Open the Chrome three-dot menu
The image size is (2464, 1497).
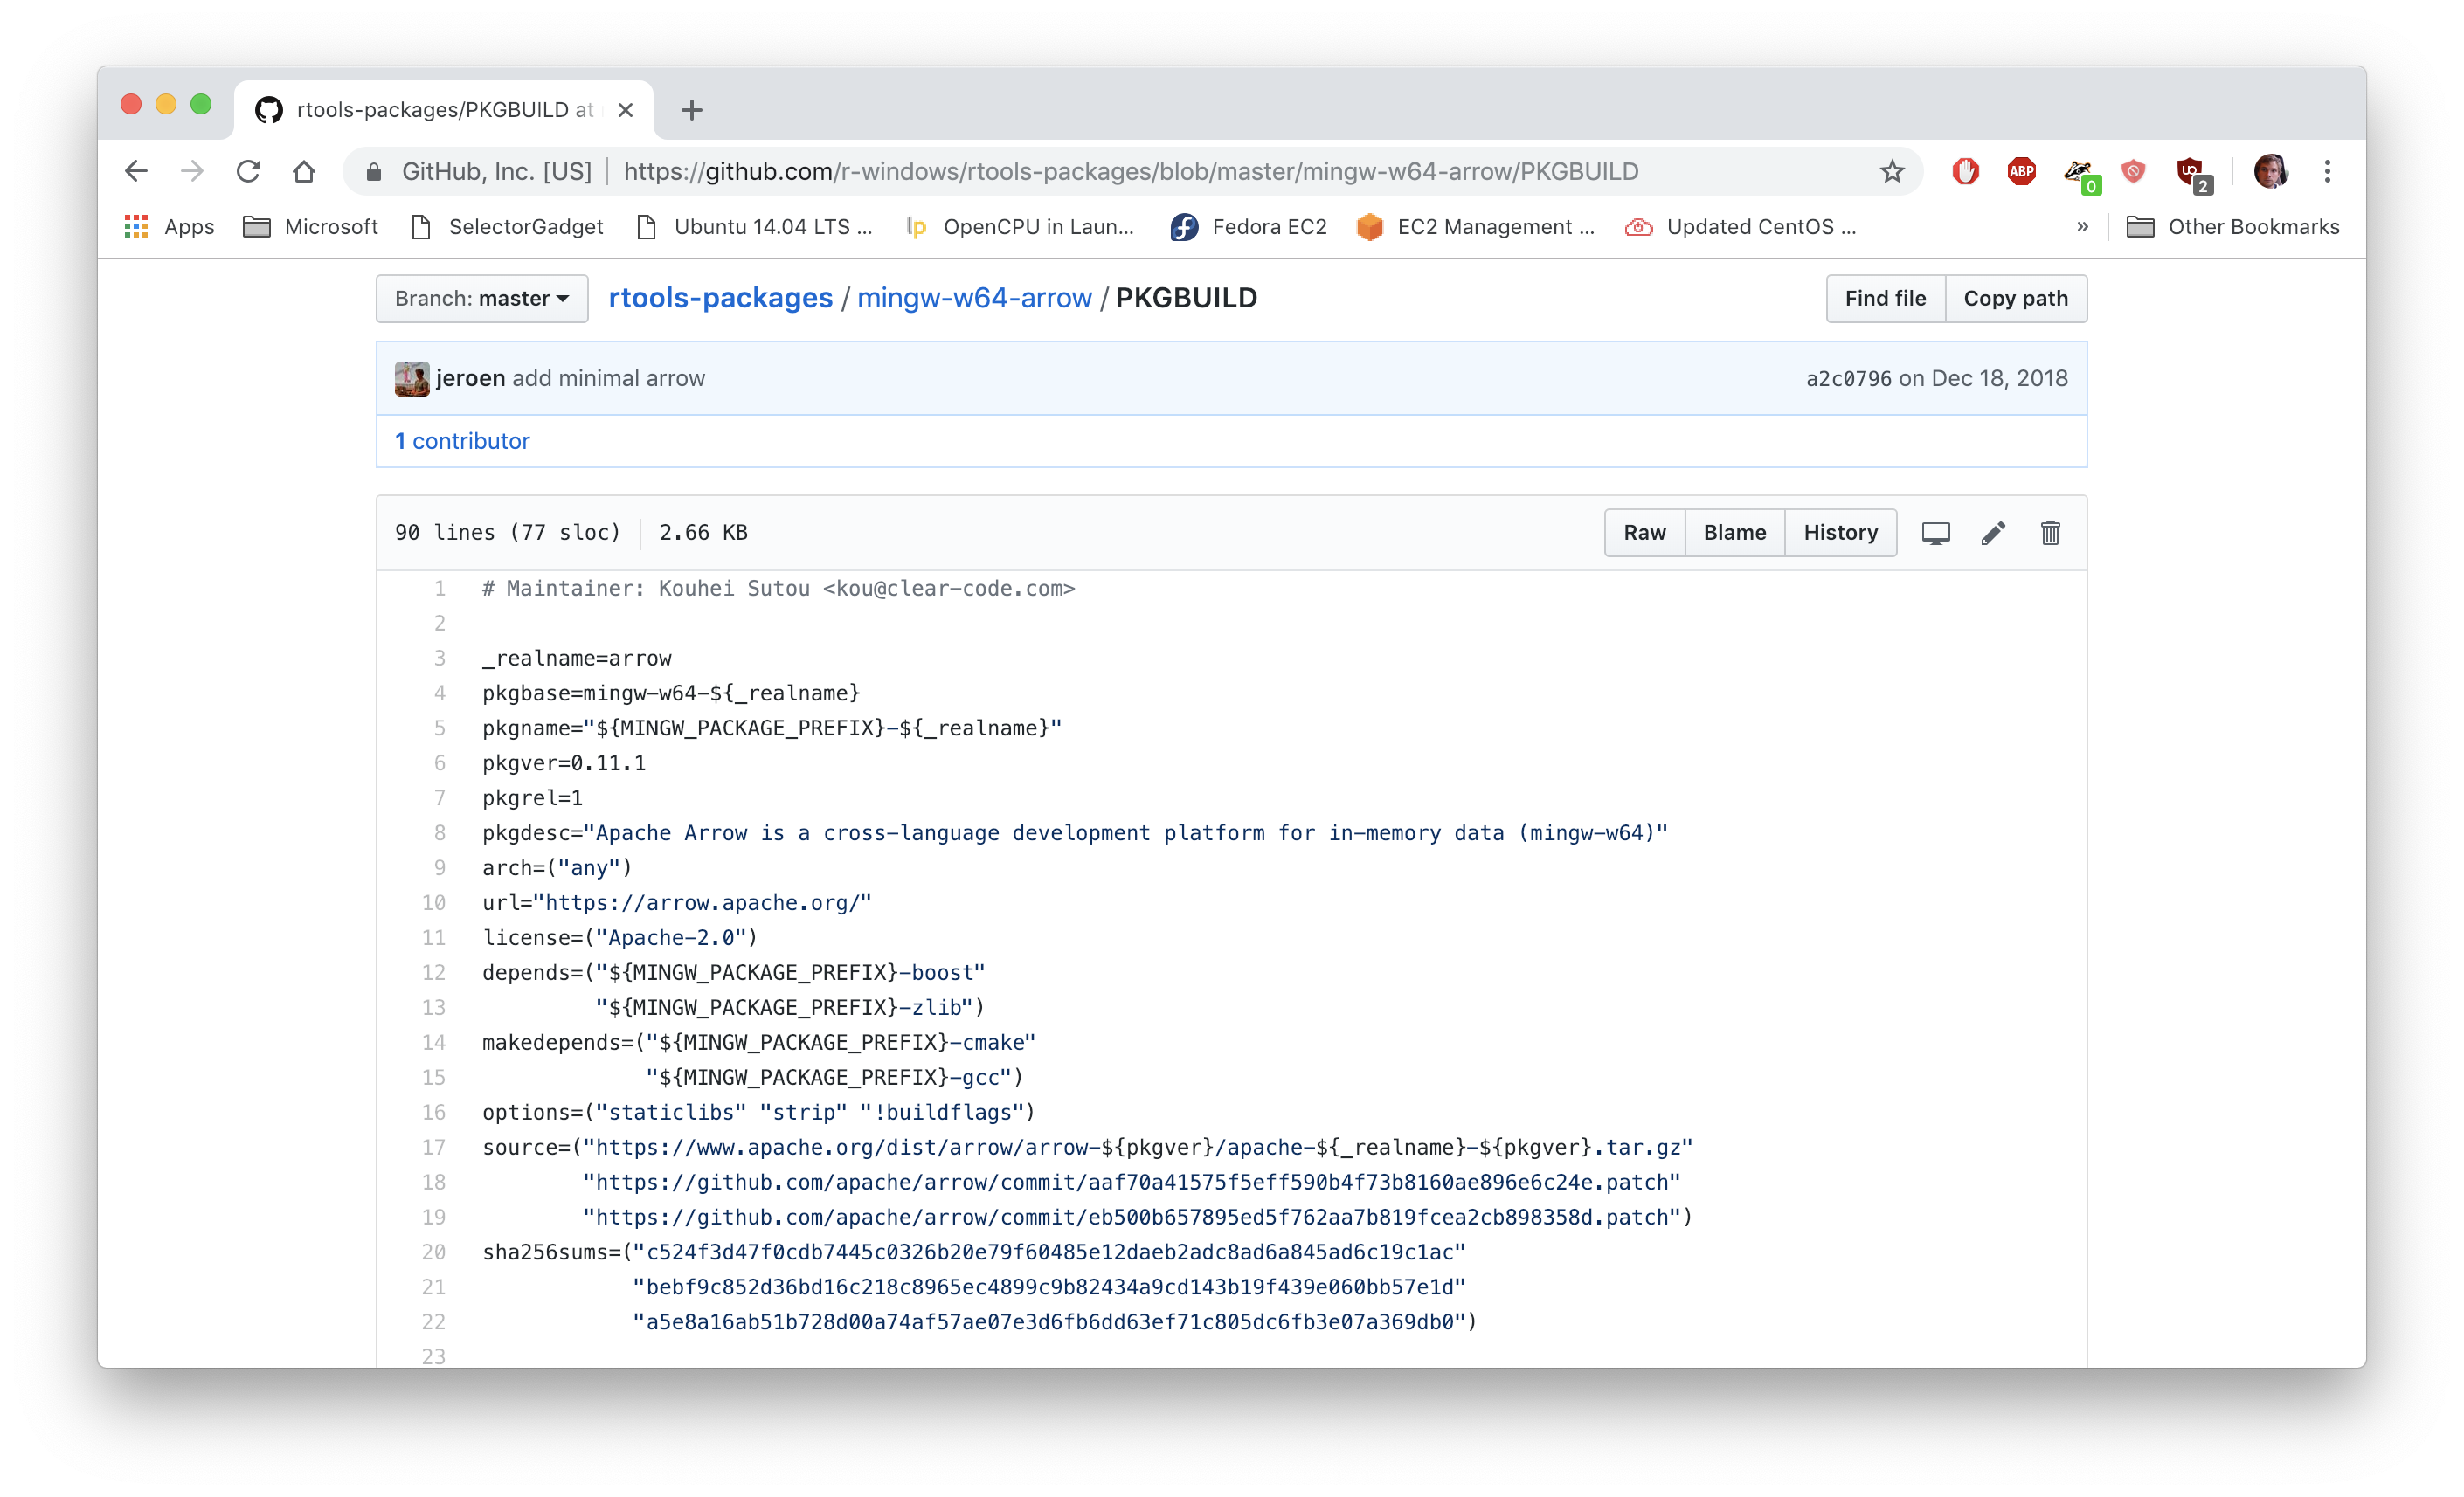click(x=2327, y=172)
